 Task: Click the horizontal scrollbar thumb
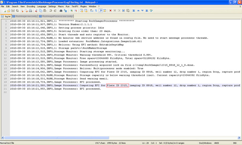57,138
